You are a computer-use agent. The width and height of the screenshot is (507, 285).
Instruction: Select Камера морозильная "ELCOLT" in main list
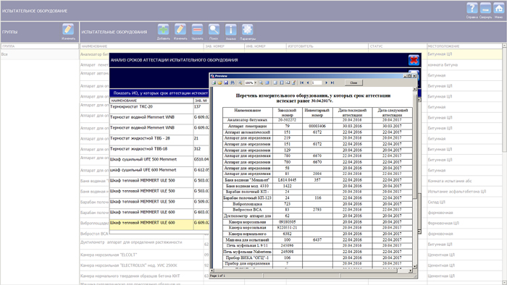109,255
